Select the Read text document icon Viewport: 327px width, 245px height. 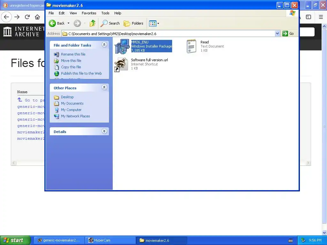tap(192, 46)
